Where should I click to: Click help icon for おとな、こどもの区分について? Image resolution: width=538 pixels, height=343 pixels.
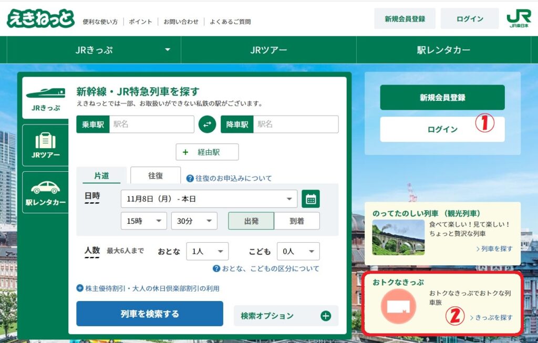click(x=216, y=268)
